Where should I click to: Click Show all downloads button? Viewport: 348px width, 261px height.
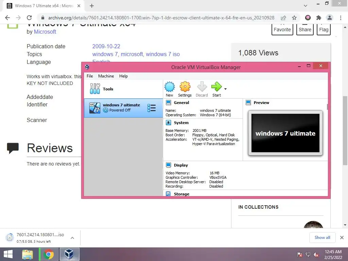[x=322, y=238]
